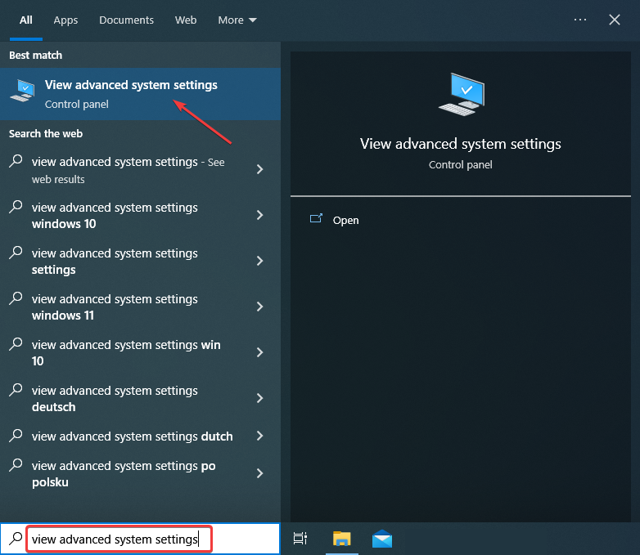
Task: Expand the 'See web results' suggestion arrow
Action: point(259,169)
